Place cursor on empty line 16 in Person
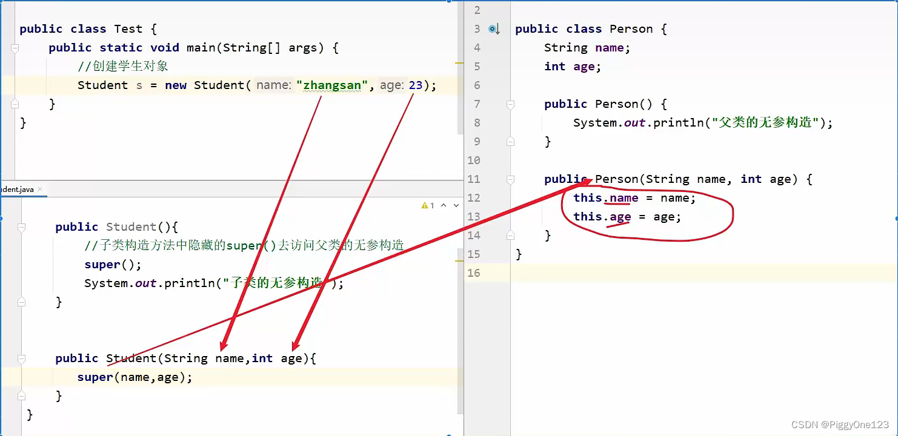Image resolution: width=898 pixels, height=436 pixels. tap(703, 273)
